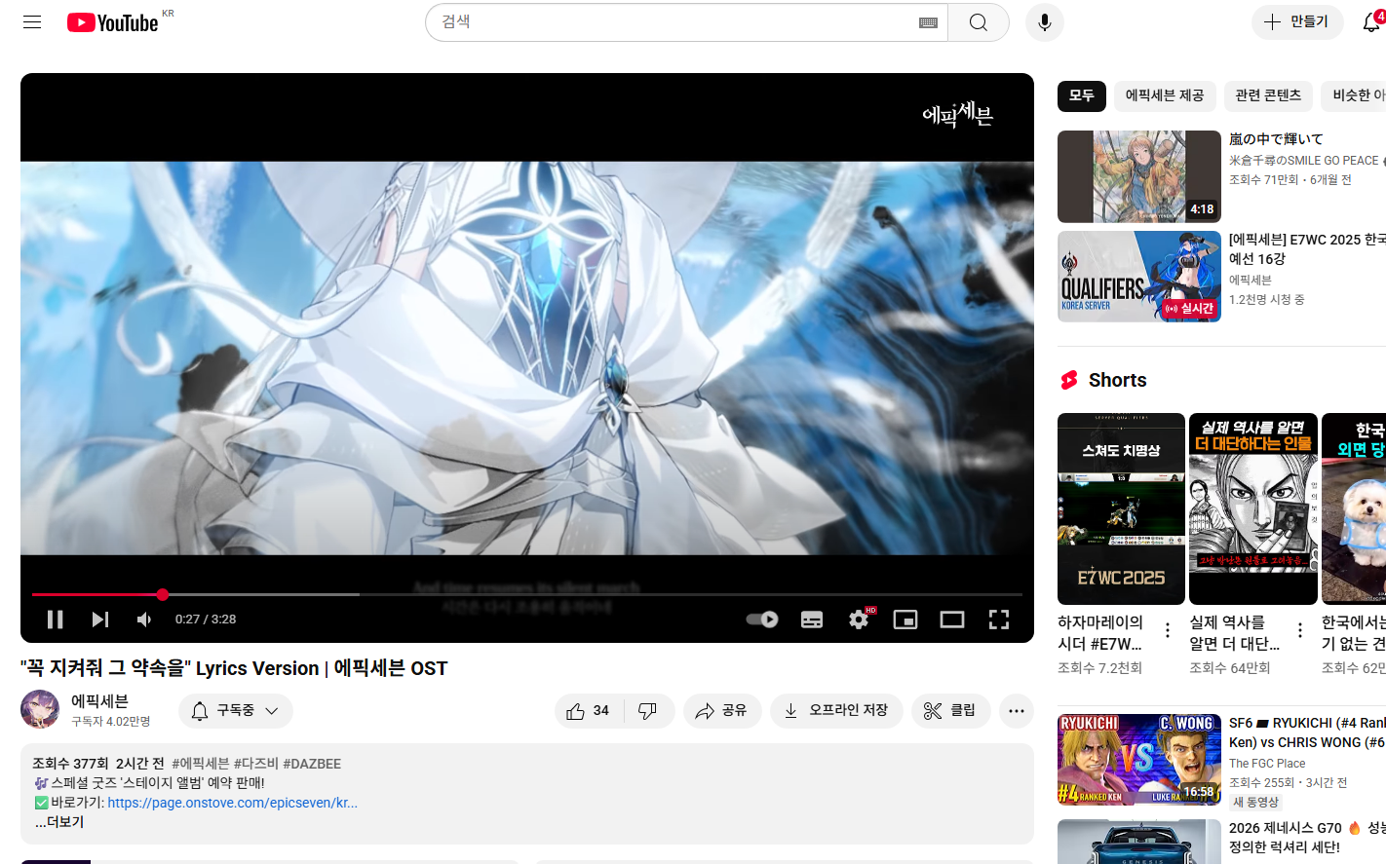The height and width of the screenshot is (864, 1386).
Task: Open the 스쳐도 치명상 Short thumbnail
Action: pos(1121,508)
